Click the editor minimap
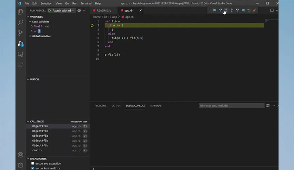The image size is (294, 170). [x=271, y=21]
